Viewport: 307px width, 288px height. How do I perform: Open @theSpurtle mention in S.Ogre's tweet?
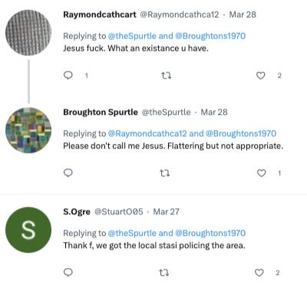pos(132,233)
